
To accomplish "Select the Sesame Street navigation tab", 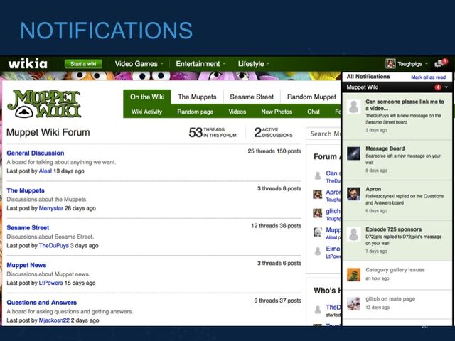I will (252, 97).
